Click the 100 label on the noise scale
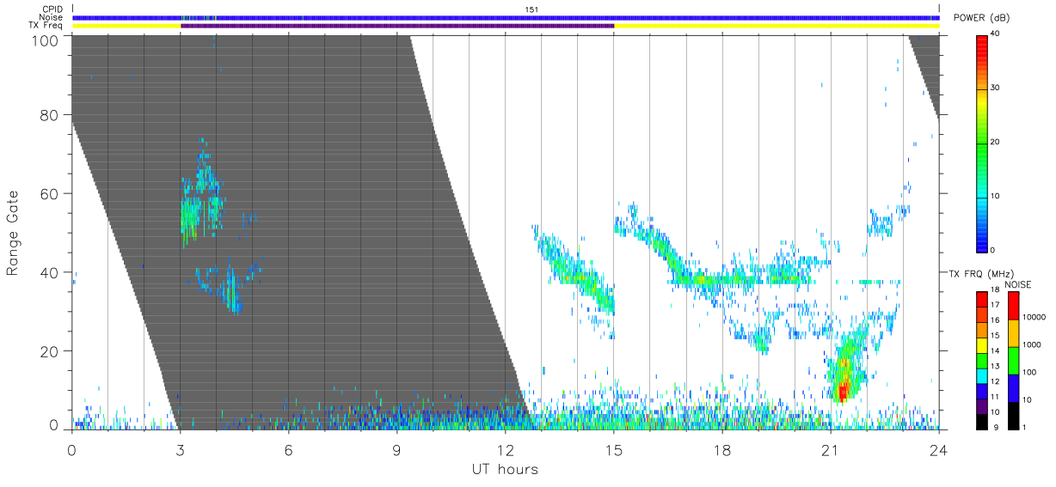The height and width of the screenshot is (487, 1056). 1030,372
